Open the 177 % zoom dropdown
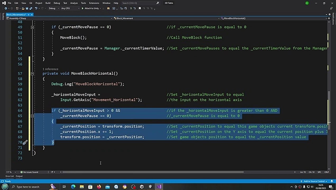This screenshot has height=190, width=336. pyautogui.click(x=11, y=172)
